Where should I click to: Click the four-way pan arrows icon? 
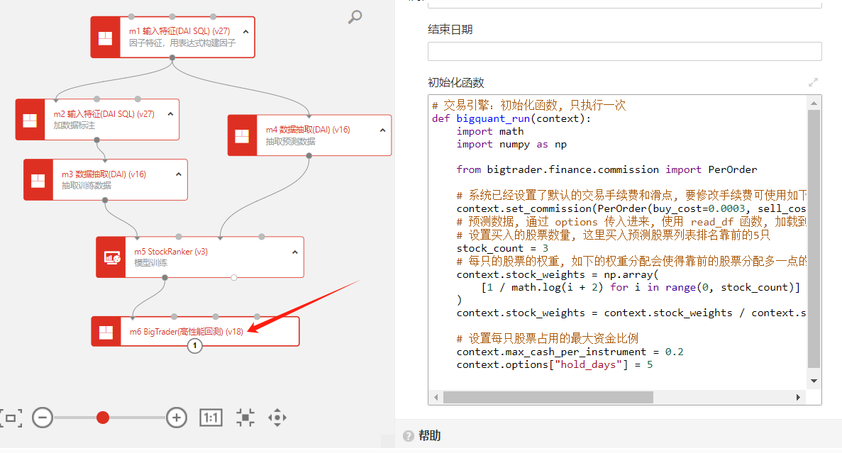tap(277, 418)
